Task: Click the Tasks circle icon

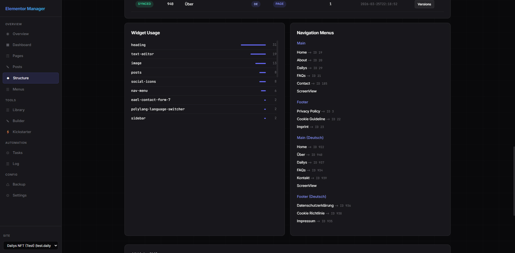Action: [8, 153]
